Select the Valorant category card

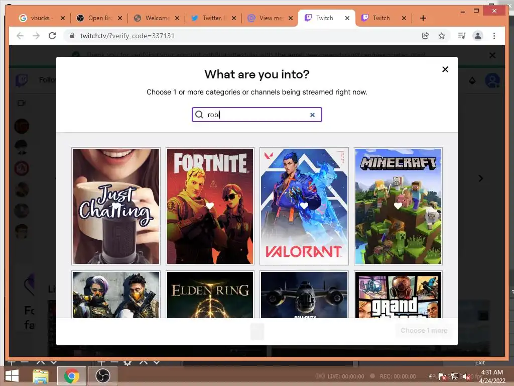click(x=304, y=206)
